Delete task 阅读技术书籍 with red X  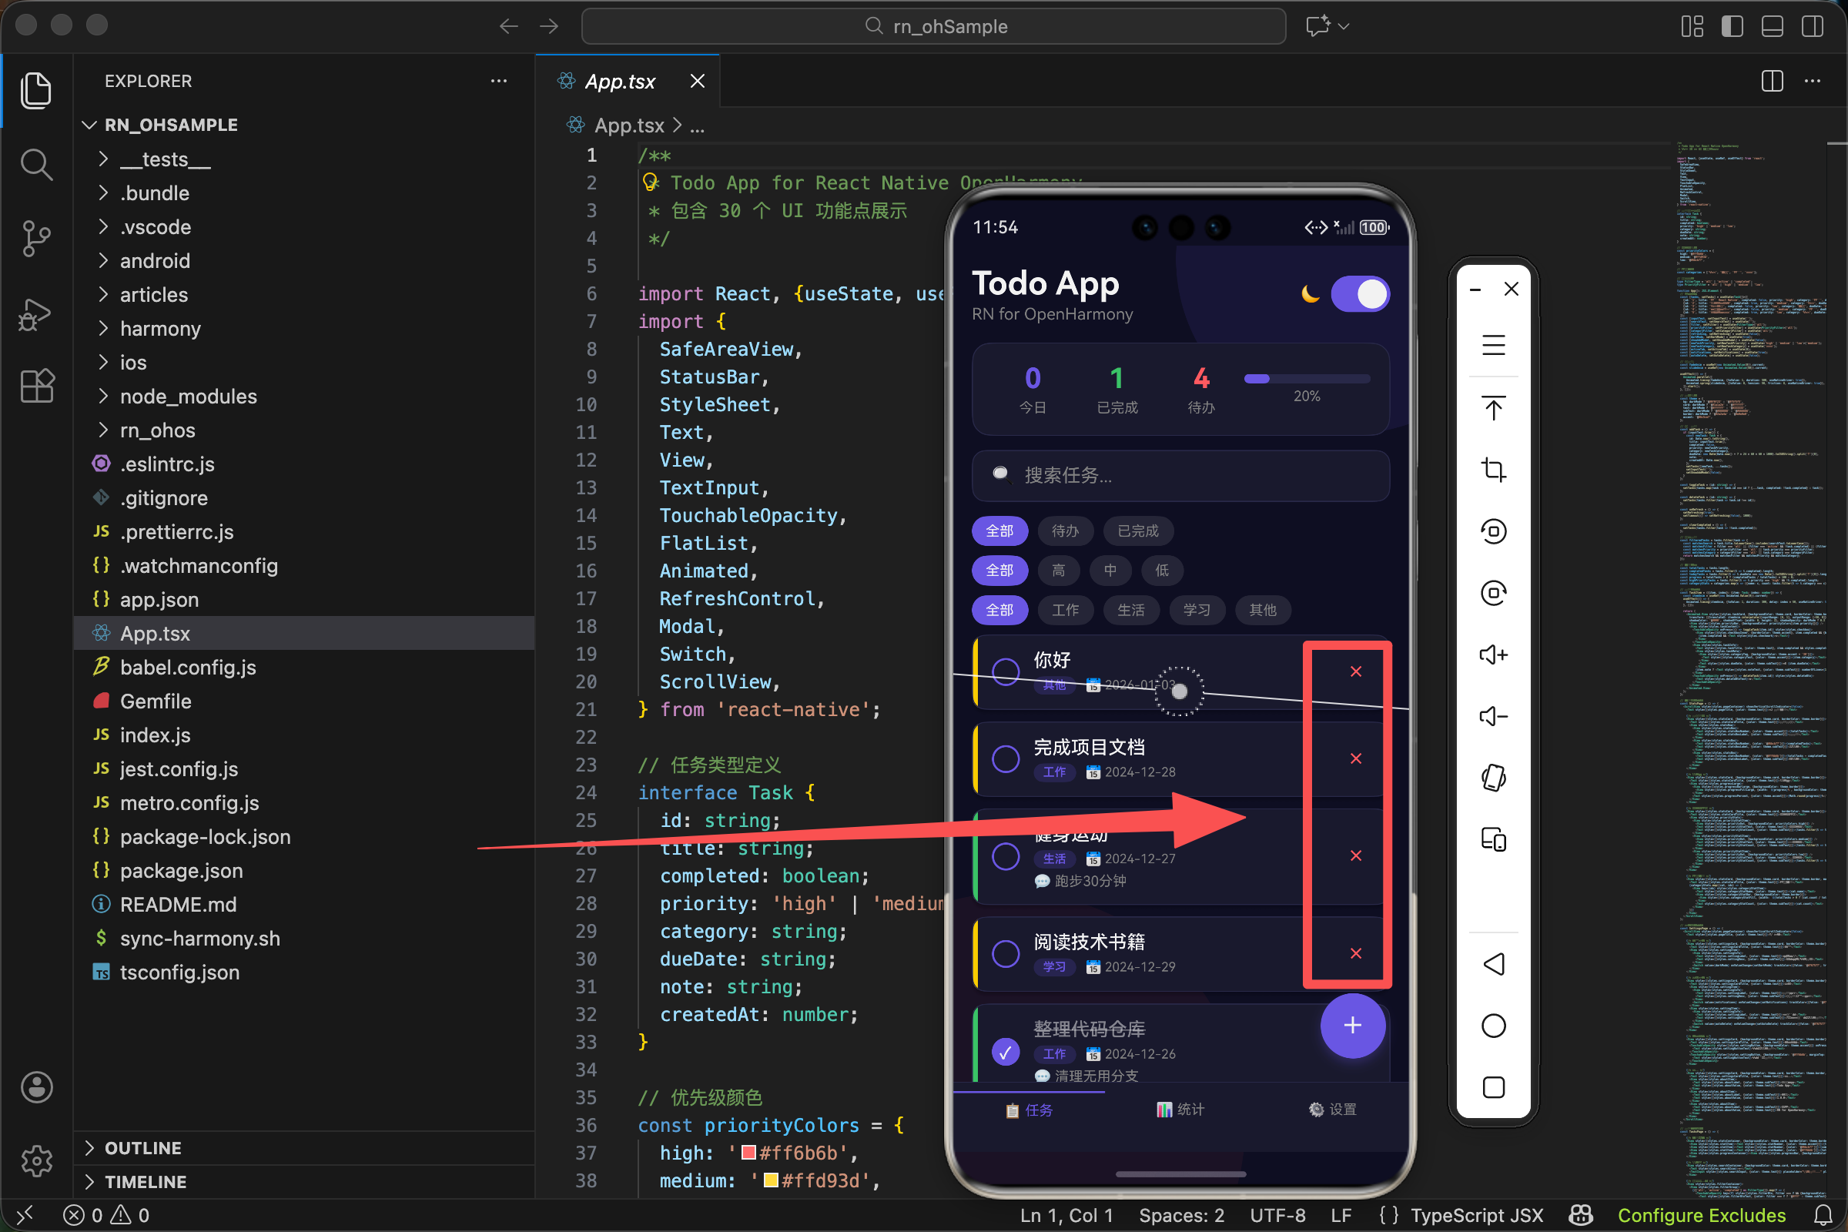[1356, 954]
